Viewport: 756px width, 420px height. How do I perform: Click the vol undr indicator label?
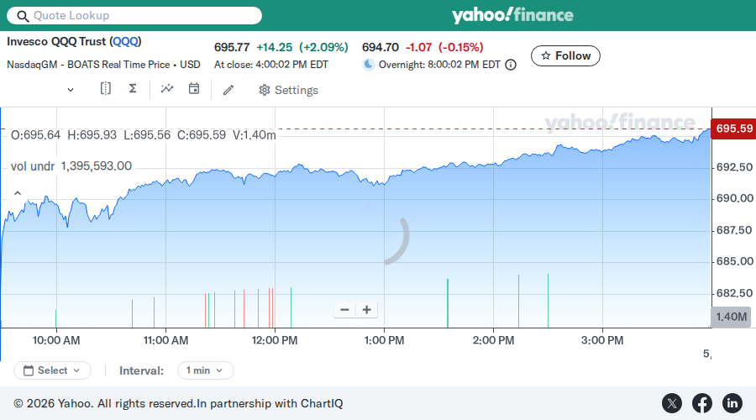[33, 166]
